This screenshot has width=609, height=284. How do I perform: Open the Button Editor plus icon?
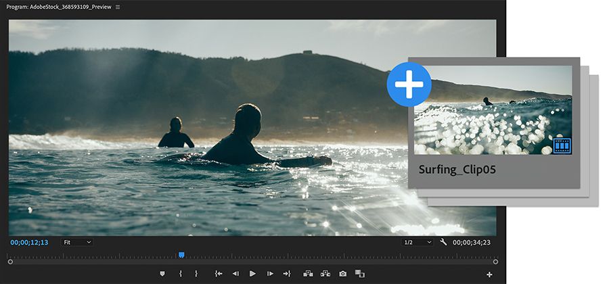(x=489, y=275)
